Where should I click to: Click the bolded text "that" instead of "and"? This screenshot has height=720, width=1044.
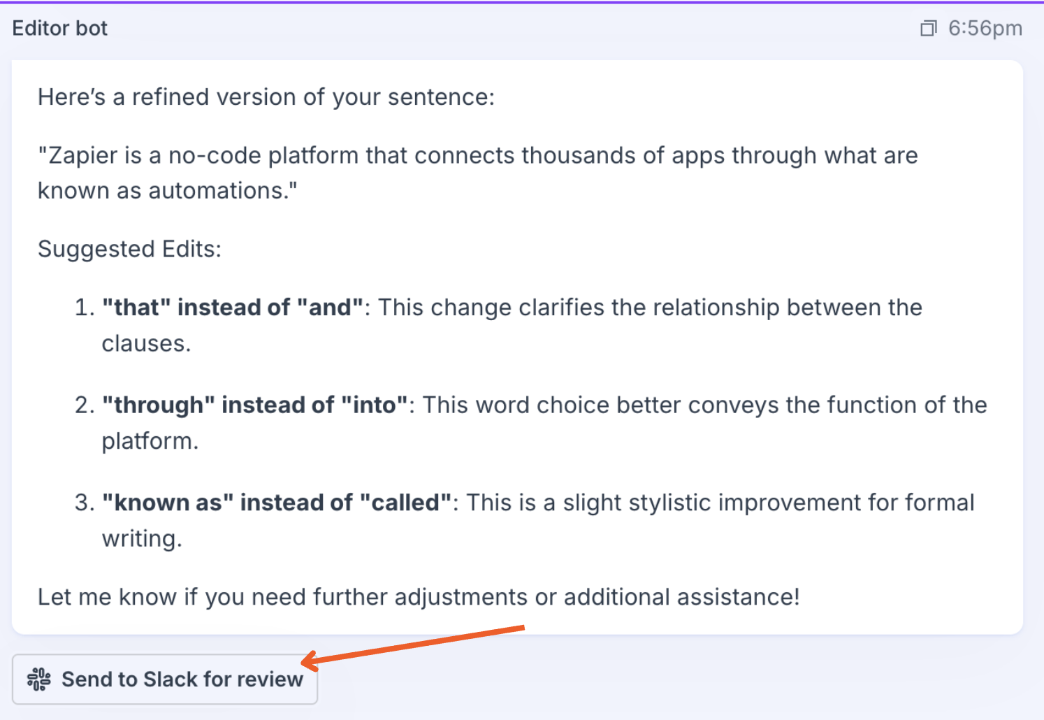point(233,307)
